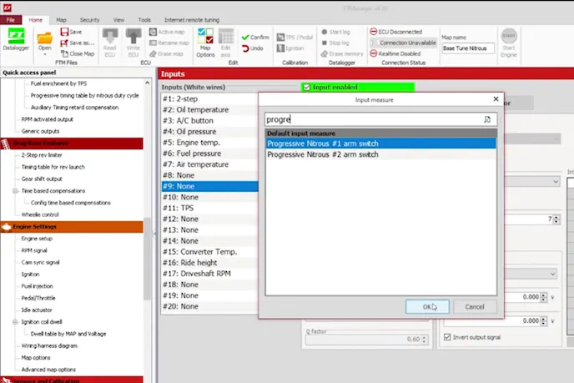Switch to the Security ribbon tab

point(89,19)
